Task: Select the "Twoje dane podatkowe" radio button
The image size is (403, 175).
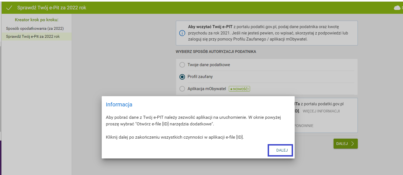Action: click(182, 65)
